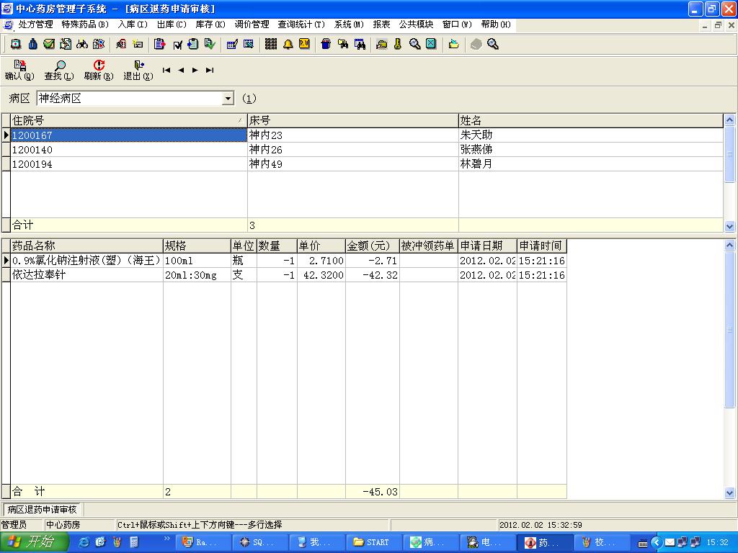Open the 查询统计 menu
This screenshot has width=738, height=553.
point(301,24)
